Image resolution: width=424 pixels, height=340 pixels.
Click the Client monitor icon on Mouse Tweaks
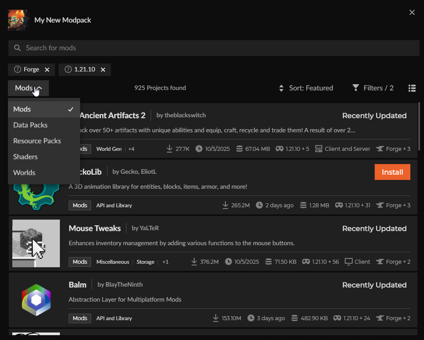click(x=349, y=262)
